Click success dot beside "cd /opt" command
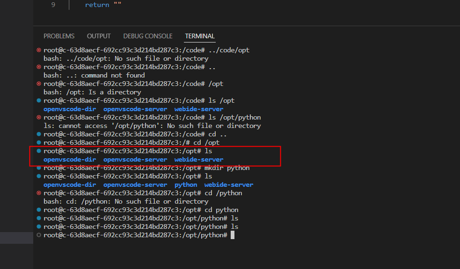Screen dimensions: 460x269 point(39,142)
